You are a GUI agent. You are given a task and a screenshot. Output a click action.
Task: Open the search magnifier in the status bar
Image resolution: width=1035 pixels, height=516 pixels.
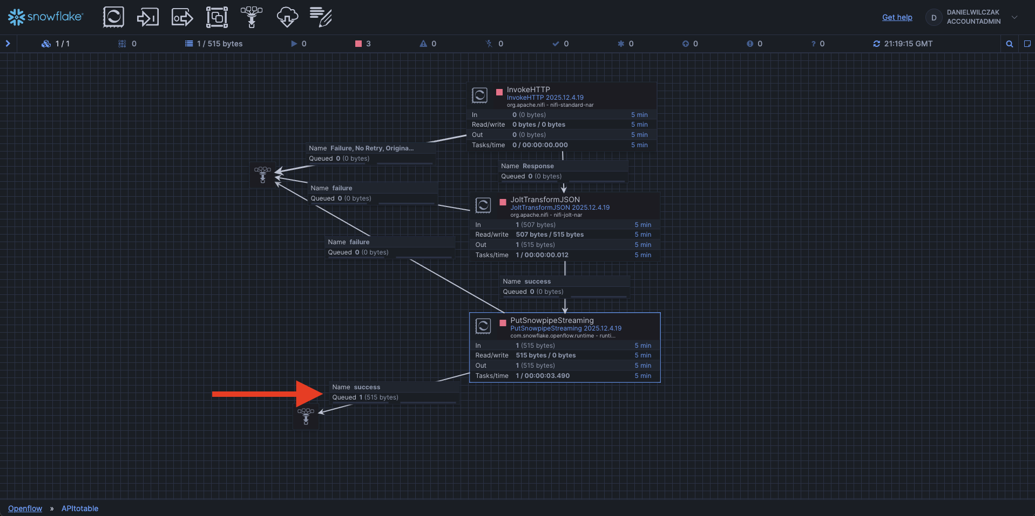click(x=1009, y=44)
